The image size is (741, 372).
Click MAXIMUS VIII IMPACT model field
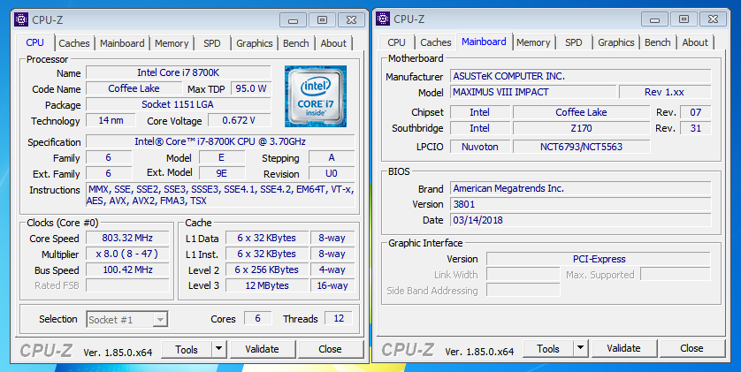533,92
